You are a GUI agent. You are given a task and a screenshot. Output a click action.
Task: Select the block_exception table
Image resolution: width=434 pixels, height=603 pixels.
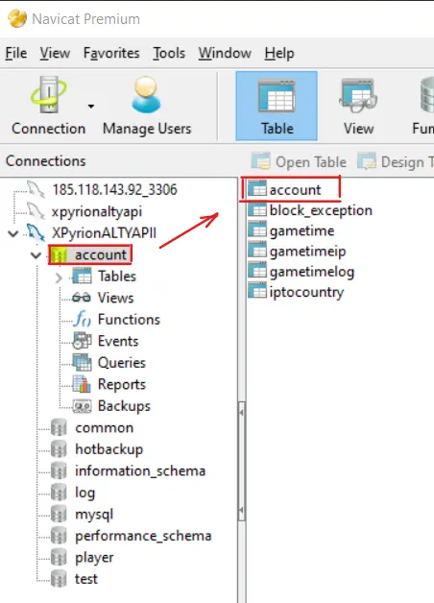tap(321, 210)
